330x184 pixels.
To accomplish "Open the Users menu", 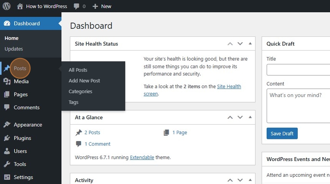I will tap(20, 151).
